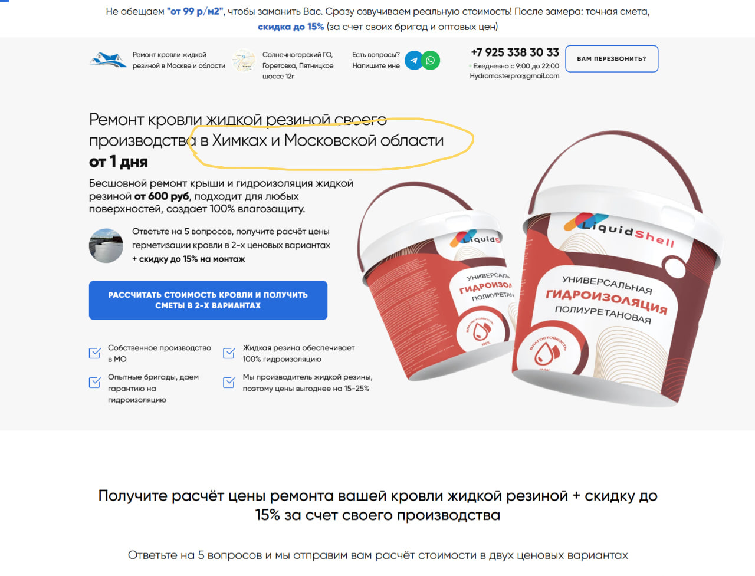The height and width of the screenshot is (576, 755).
Task: Call the phone number +7 925 338 30 33
Action: (515, 52)
